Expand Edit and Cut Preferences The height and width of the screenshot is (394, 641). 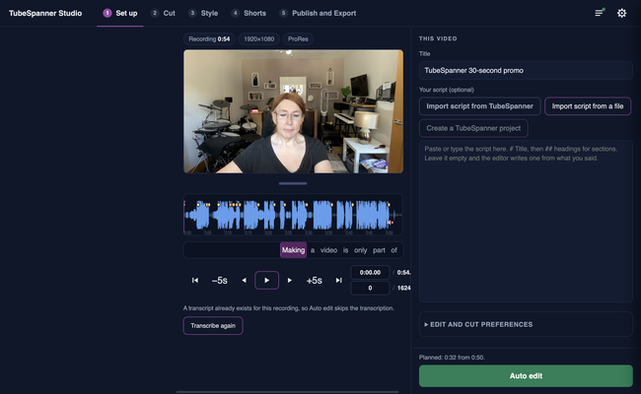(x=526, y=324)
